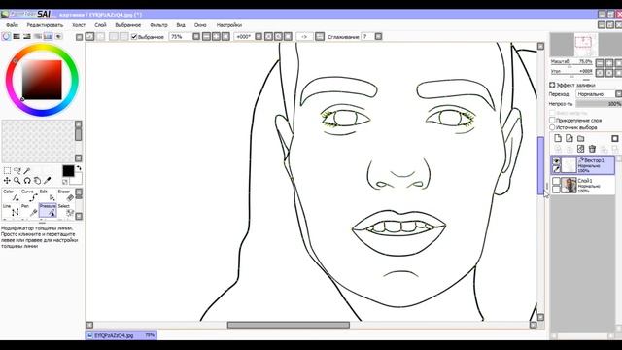Choose the vector Select tool

click(66, 210)
